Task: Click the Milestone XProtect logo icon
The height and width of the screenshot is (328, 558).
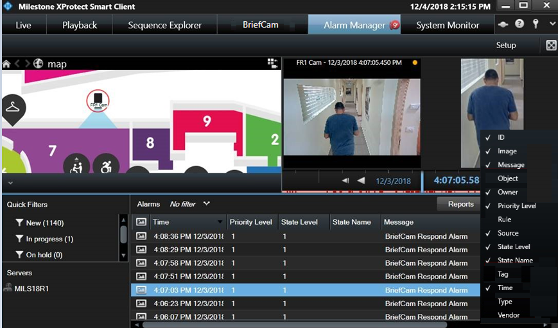Action: pos(8,6)
